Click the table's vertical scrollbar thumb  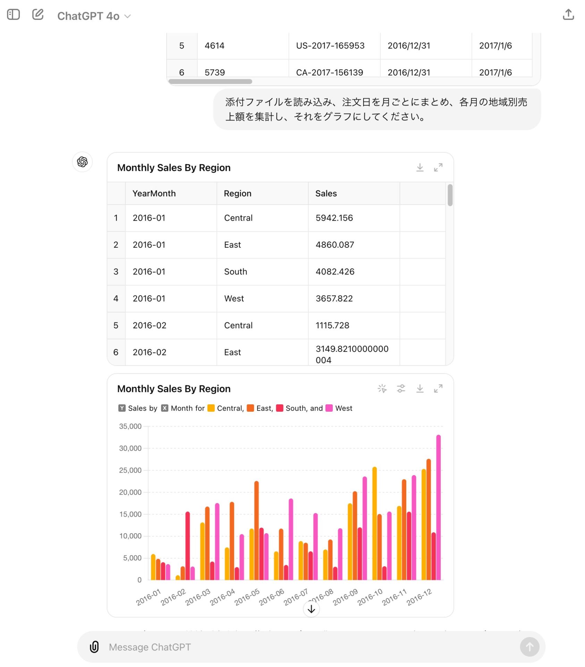pos(450,195)
